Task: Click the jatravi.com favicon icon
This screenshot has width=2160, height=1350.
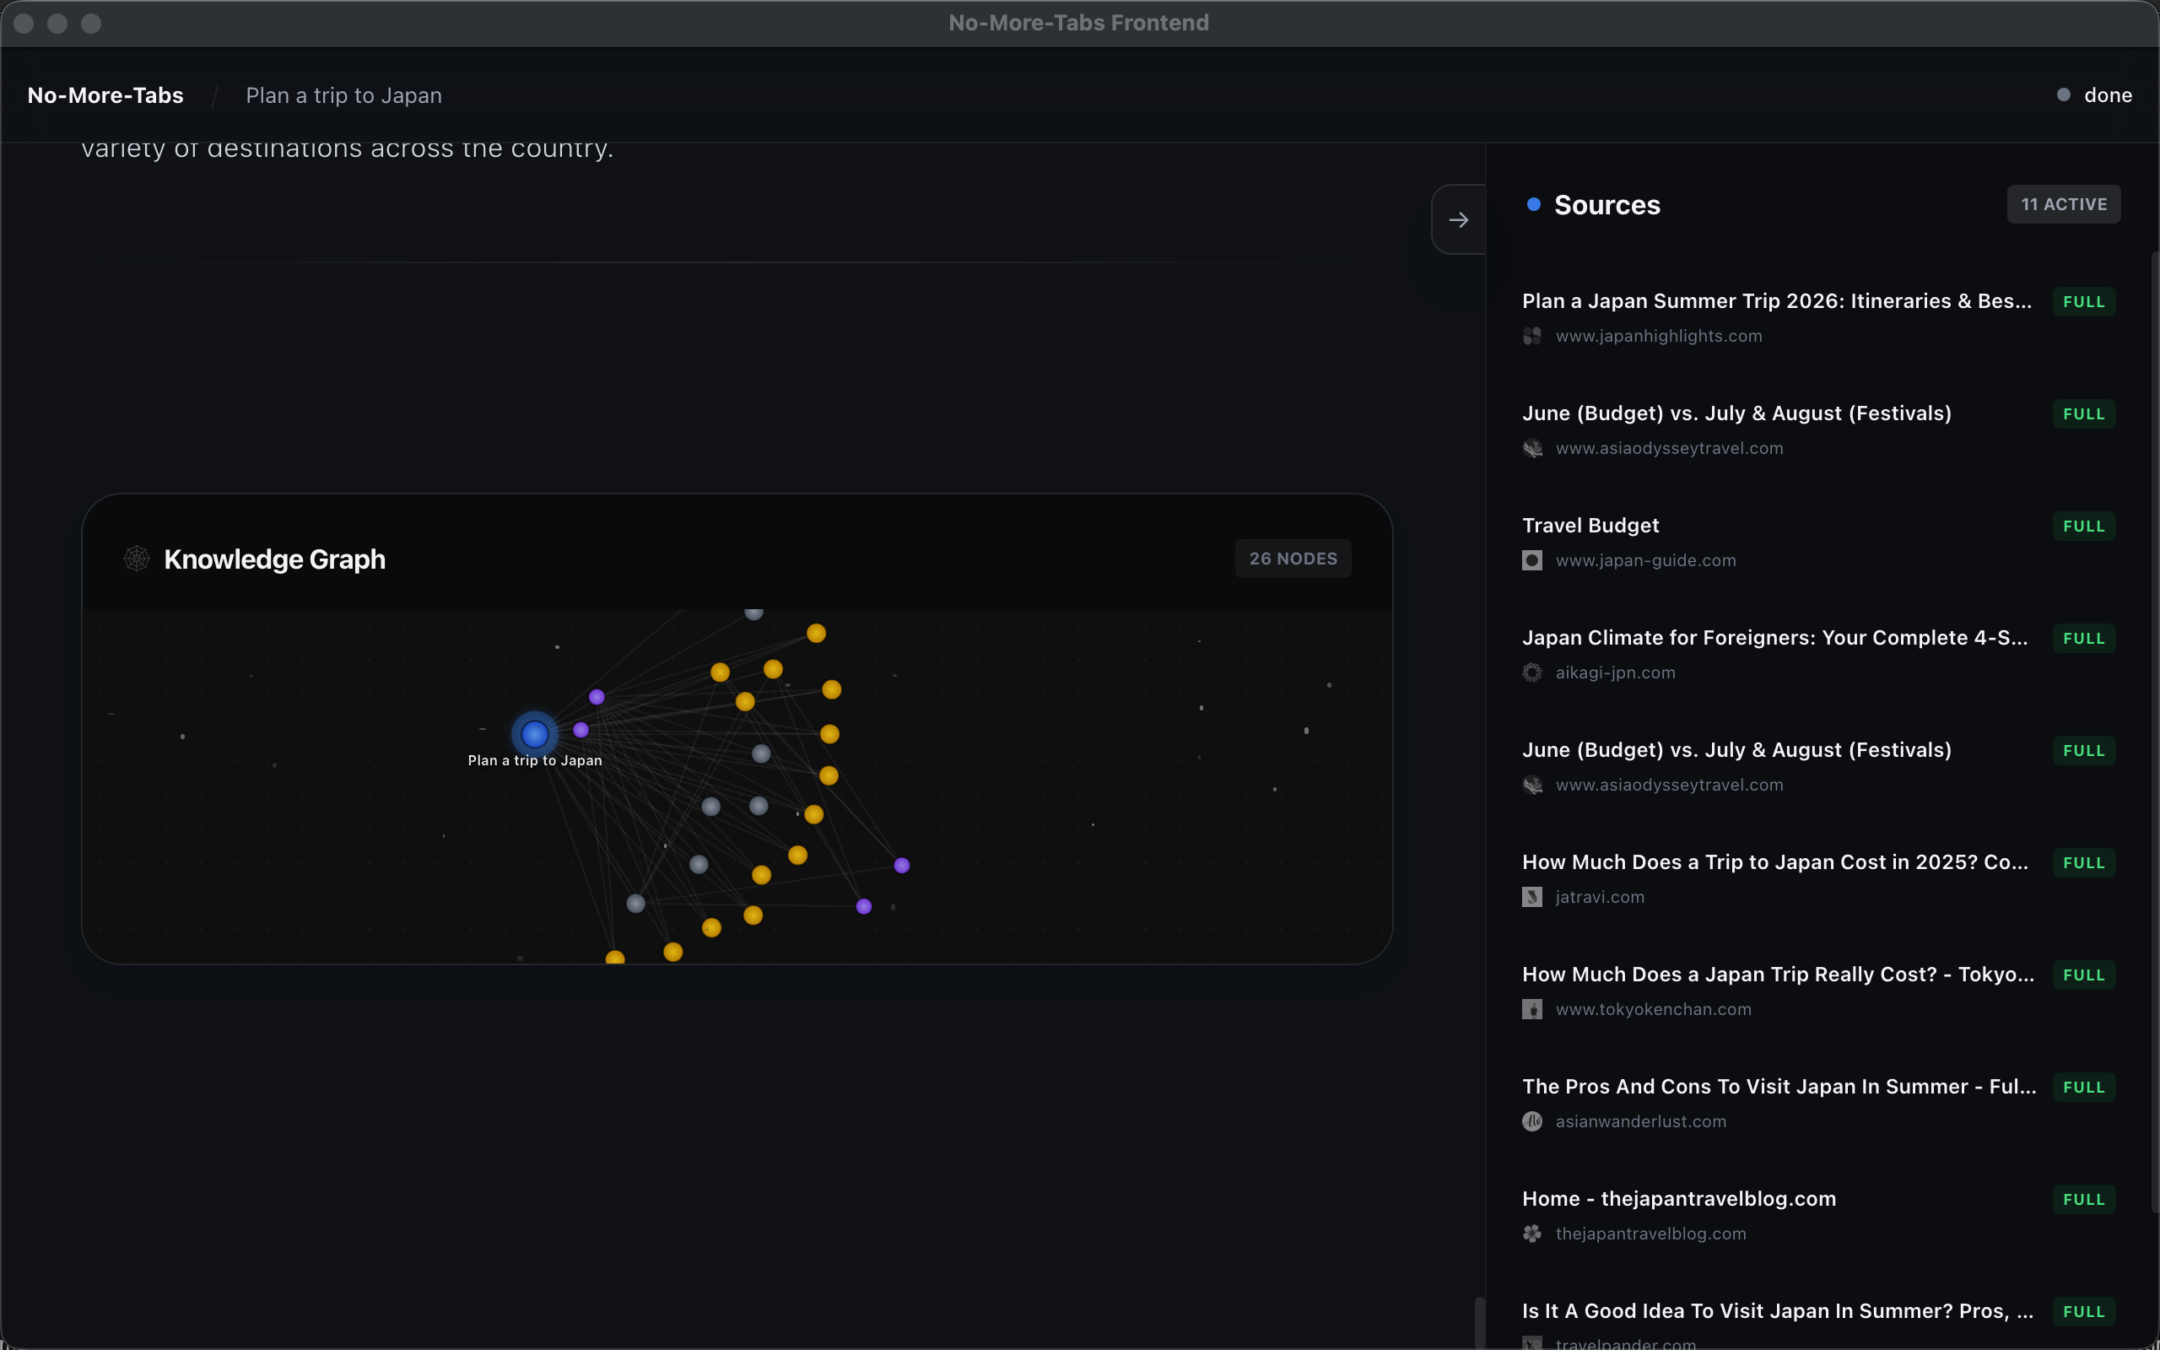Action: coord(1531,897)
